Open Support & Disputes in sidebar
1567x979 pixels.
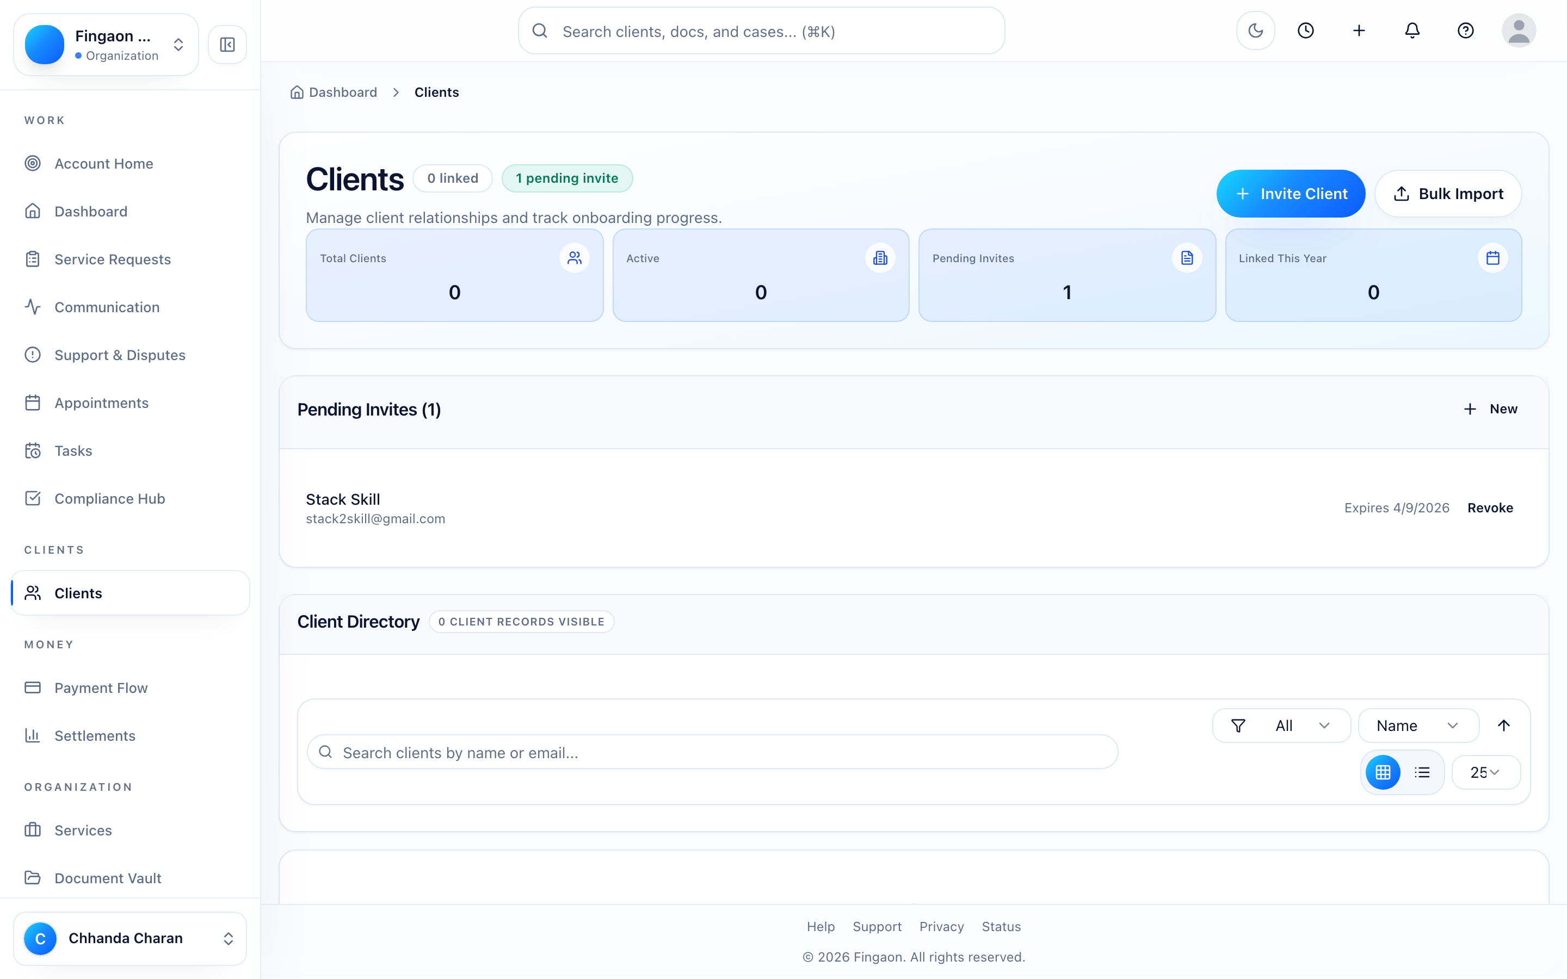[x=129, y=355]
